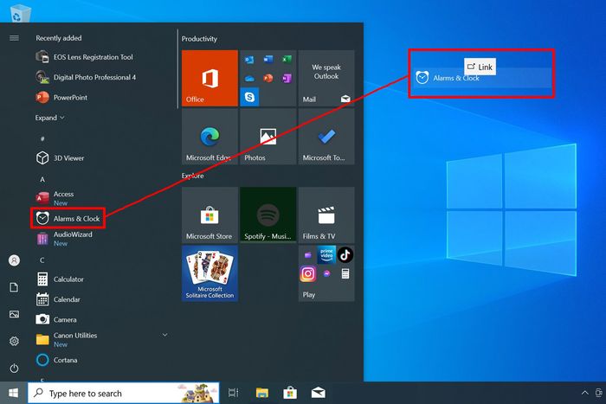Click the Type here to search box
This screenshot has width=606, height=404.
coord(124,393)
